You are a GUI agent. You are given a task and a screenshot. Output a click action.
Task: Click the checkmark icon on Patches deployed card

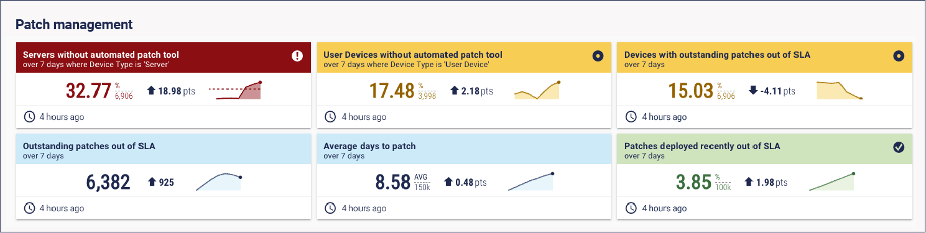click(899, 147)
